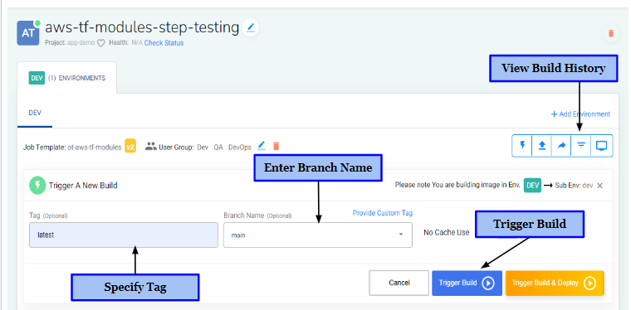Viewport: 631px width, 310px height.
Task: Click the lightning trigger build toolbar icon
Action: coord(522,145)
